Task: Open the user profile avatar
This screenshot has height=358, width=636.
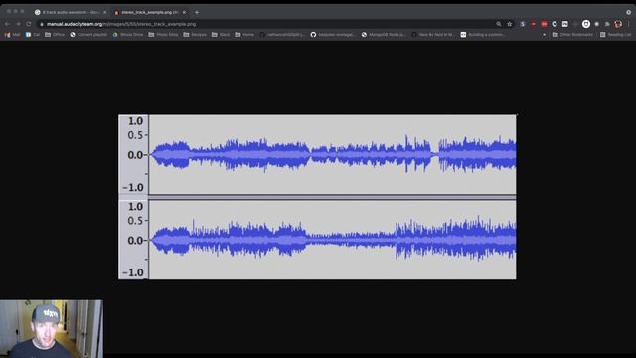Action: point(618,24)
